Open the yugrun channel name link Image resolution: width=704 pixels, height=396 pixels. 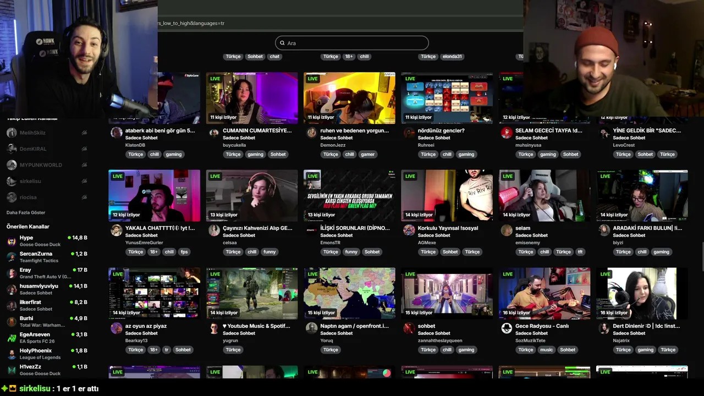(230, 340)
